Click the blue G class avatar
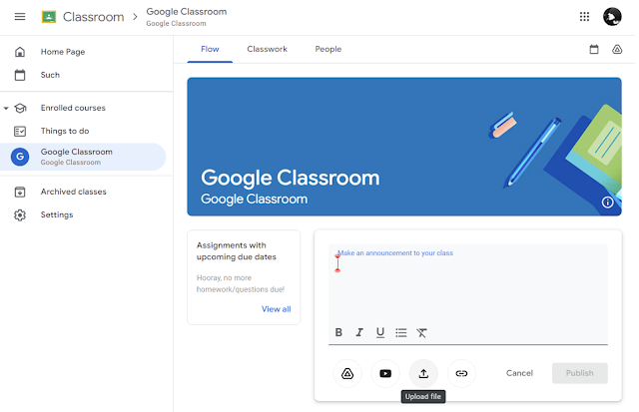Viewport: 639px width, 412px height. [x=20, y=157]
